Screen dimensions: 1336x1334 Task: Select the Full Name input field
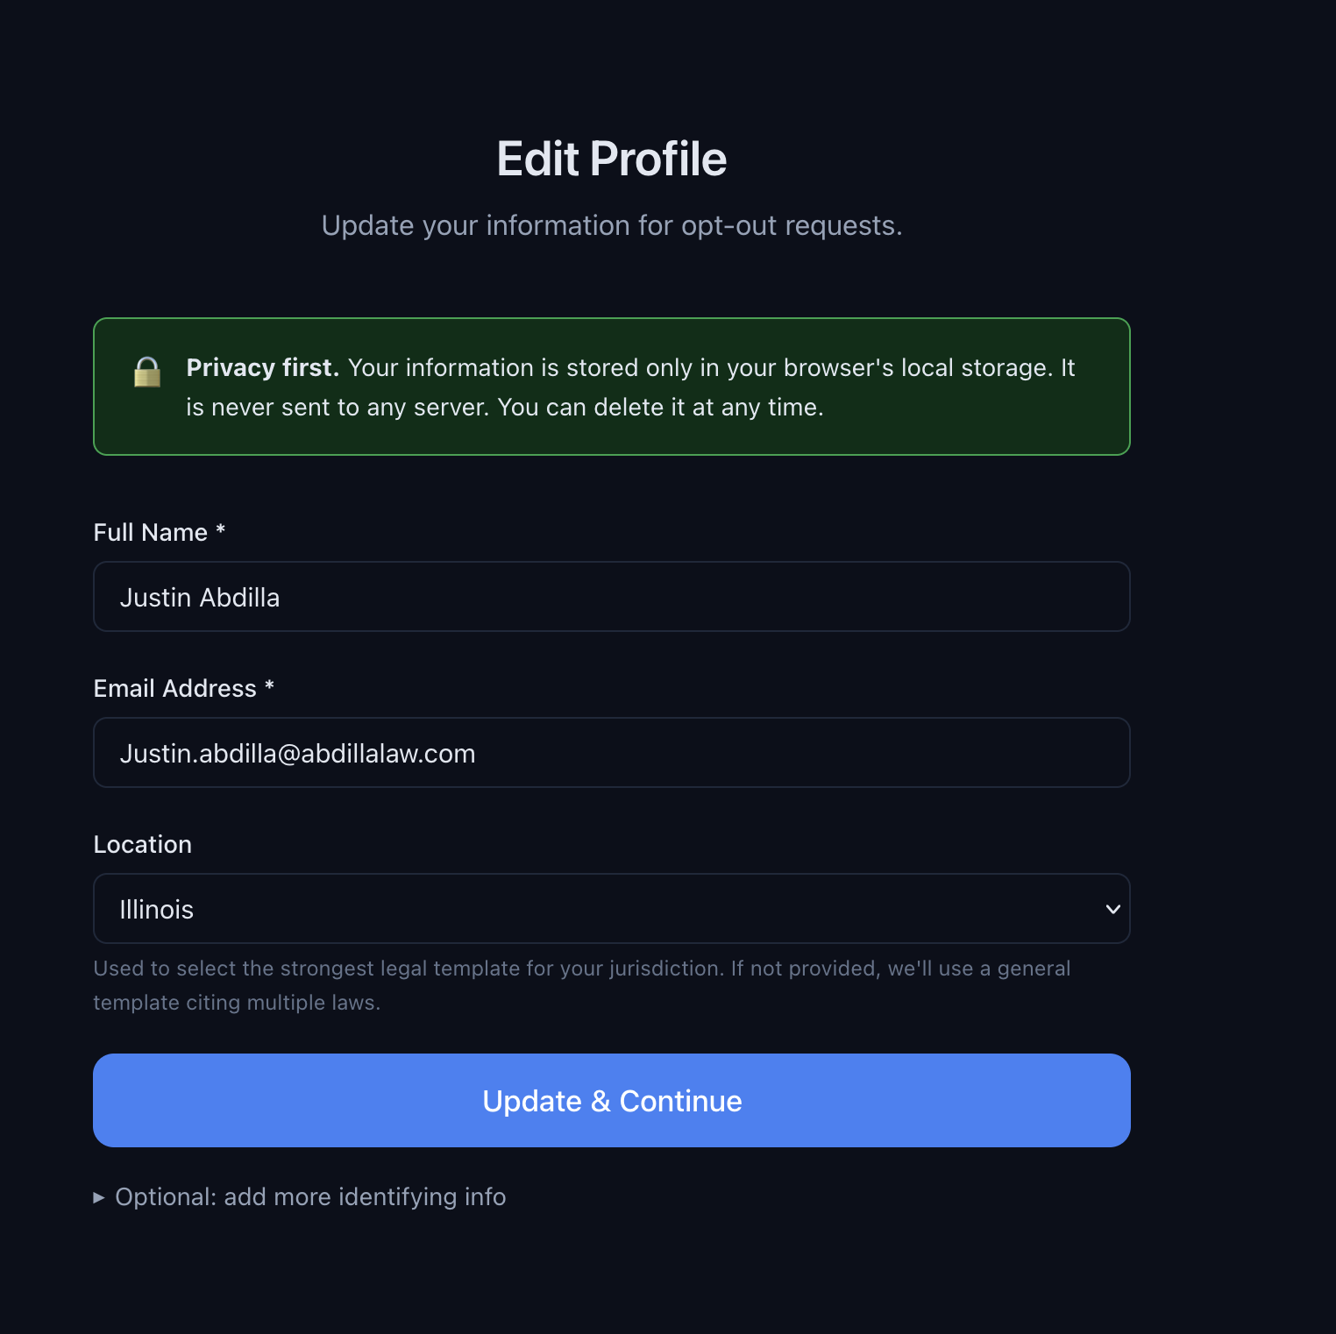click(612, 597)
